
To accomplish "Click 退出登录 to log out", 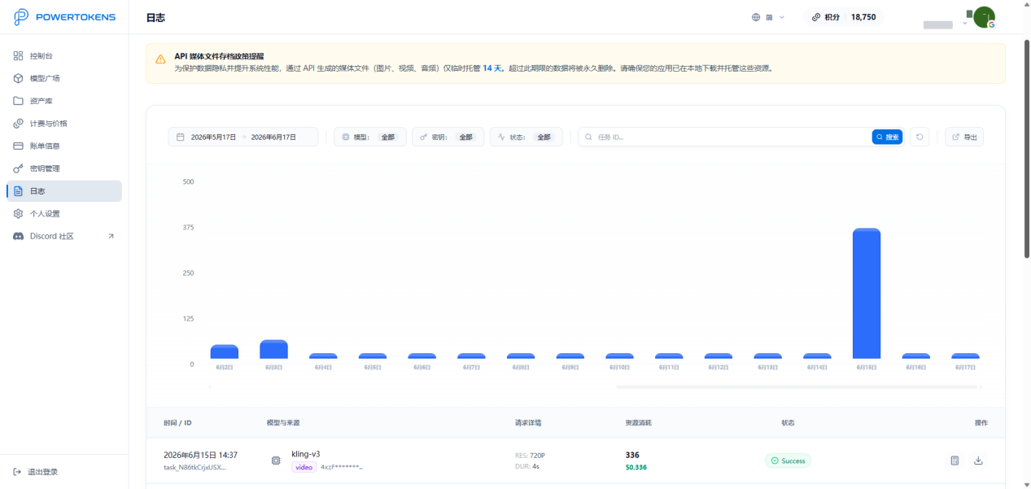I will pyautogui.click(x=37, y=472).
